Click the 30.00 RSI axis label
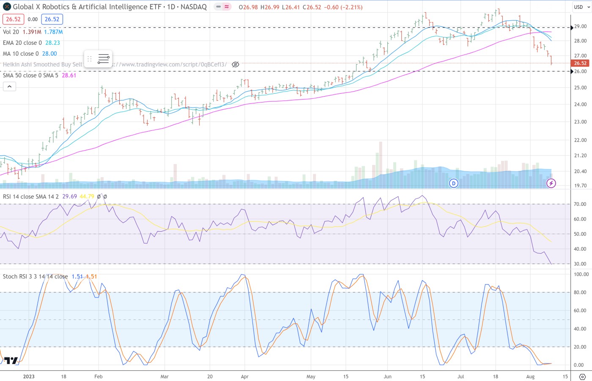Image resolution: width=592 pixels, height=381 pixels. (580, 264)
